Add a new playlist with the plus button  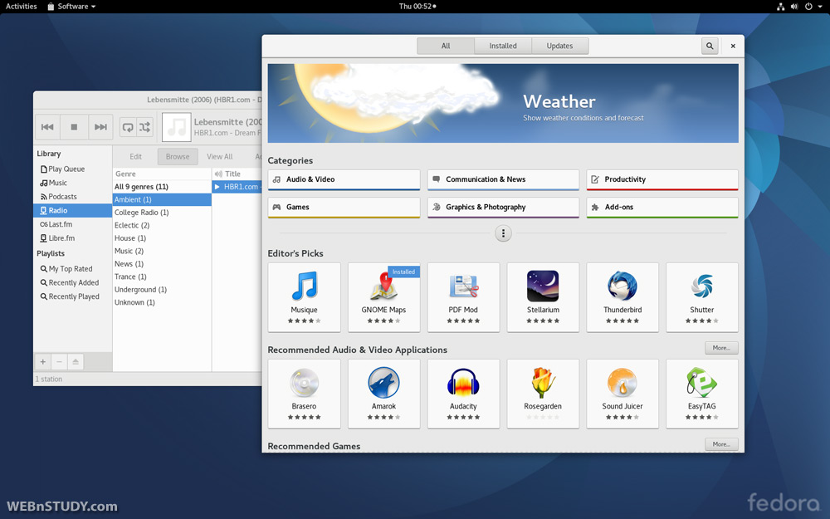43,362
